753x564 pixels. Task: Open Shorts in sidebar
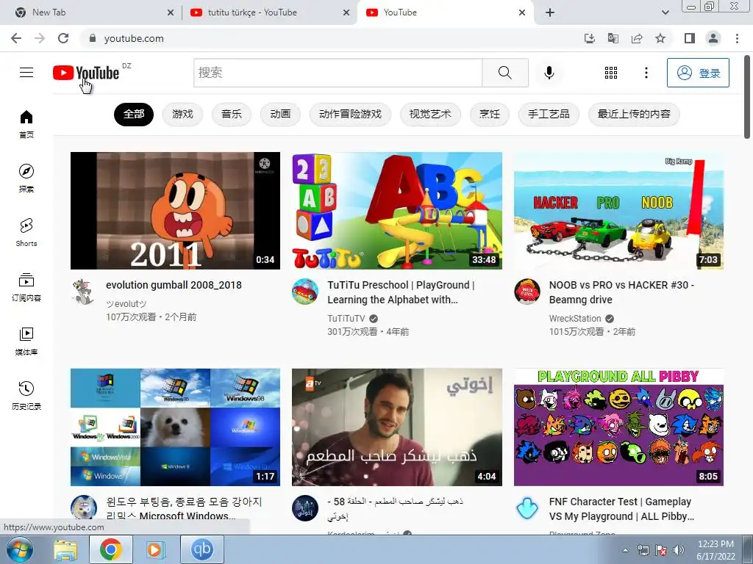(26, 233)
